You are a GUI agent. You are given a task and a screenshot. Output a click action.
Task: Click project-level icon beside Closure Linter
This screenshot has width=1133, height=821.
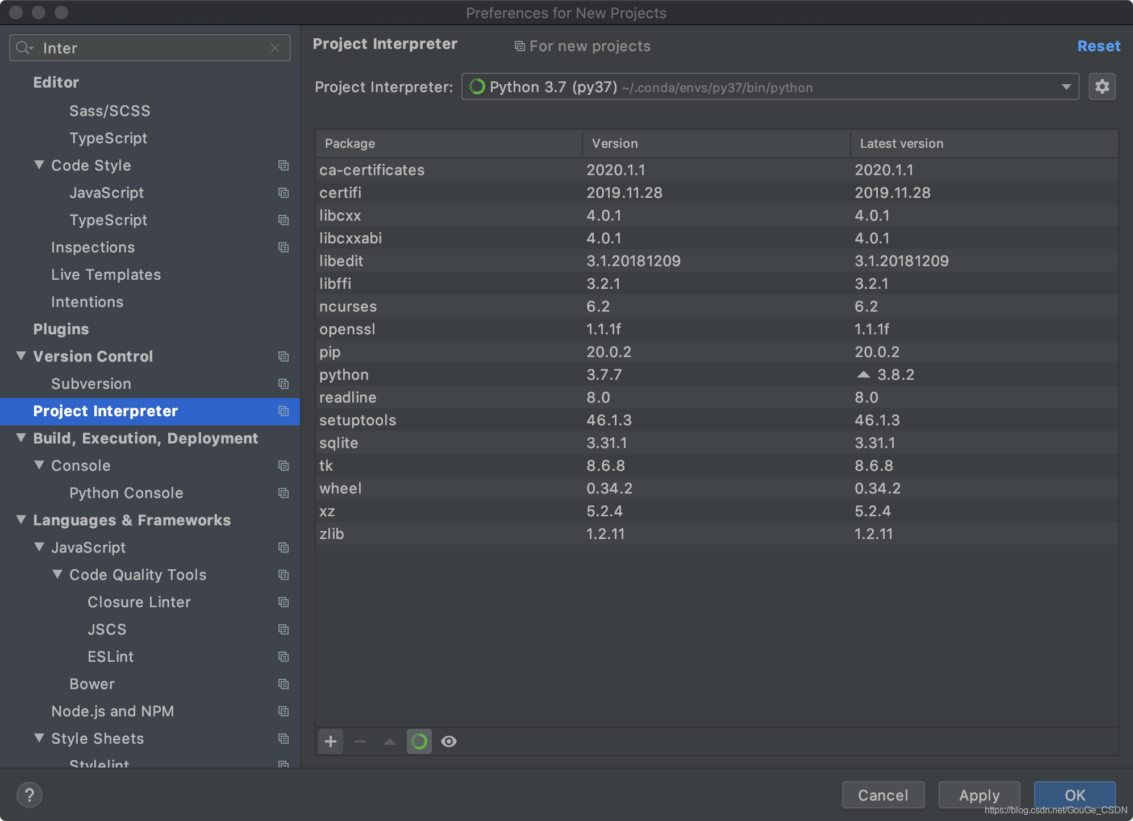click(x=284, y=602)
